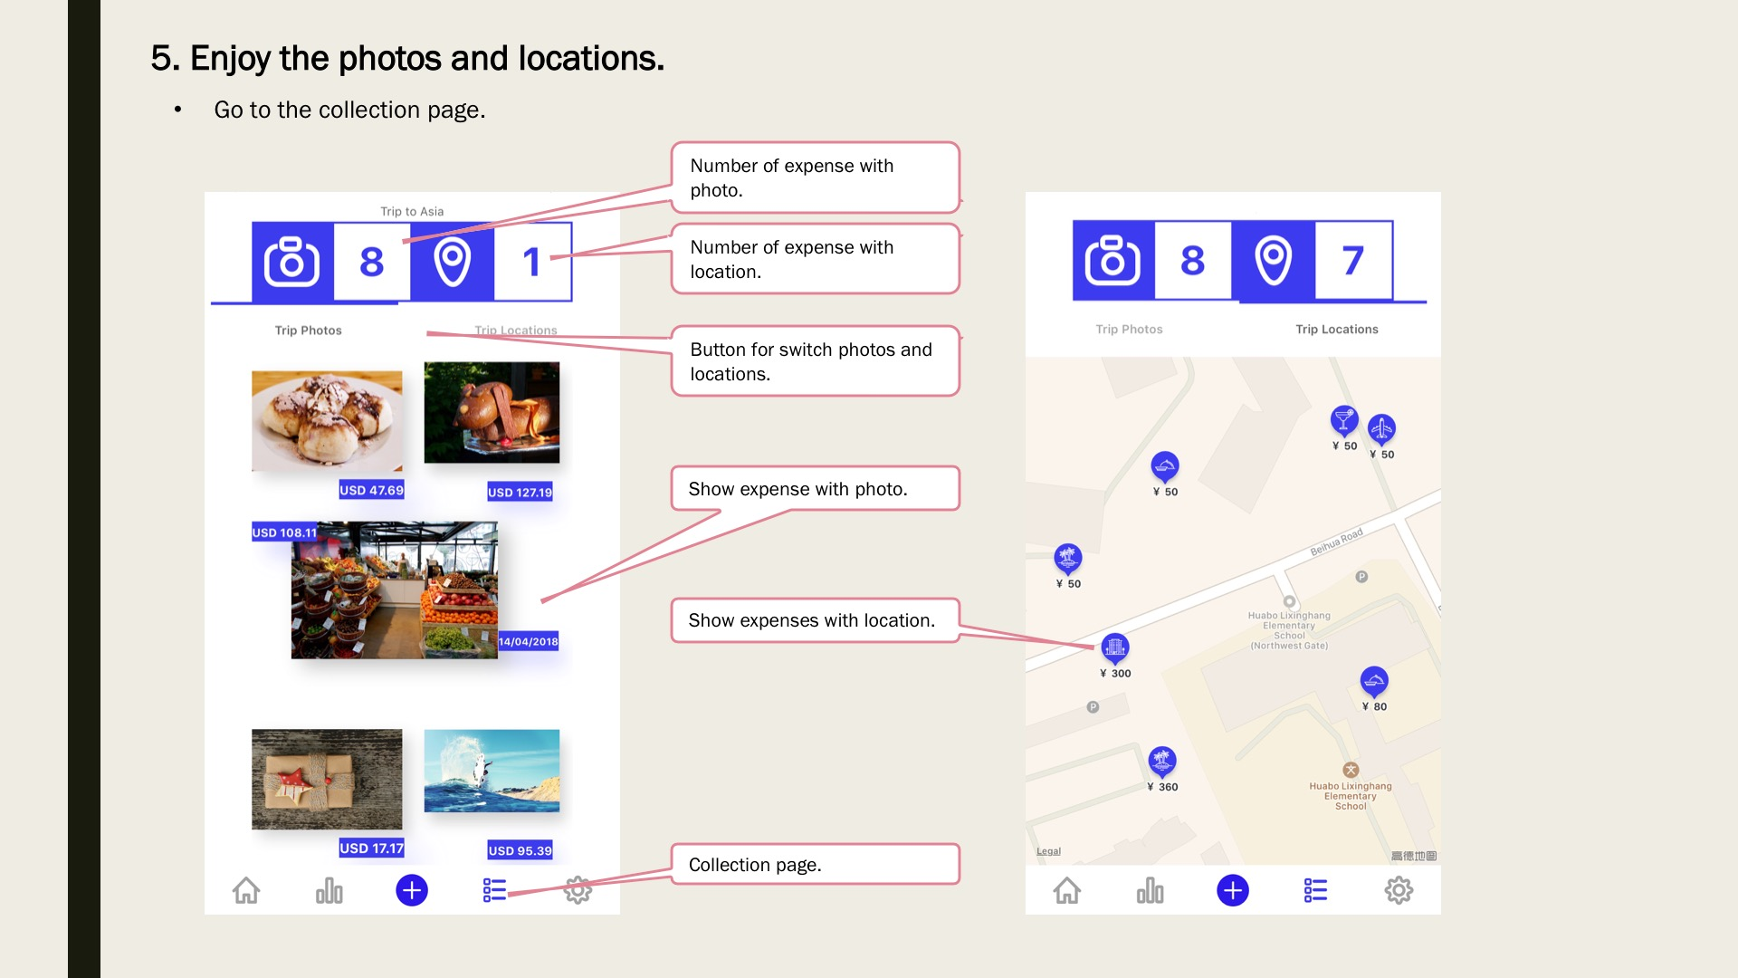The height and width of the screenshot is (978, 1738).
Task: Click the USD 127.19 price label
Action: tap(520, 492)
